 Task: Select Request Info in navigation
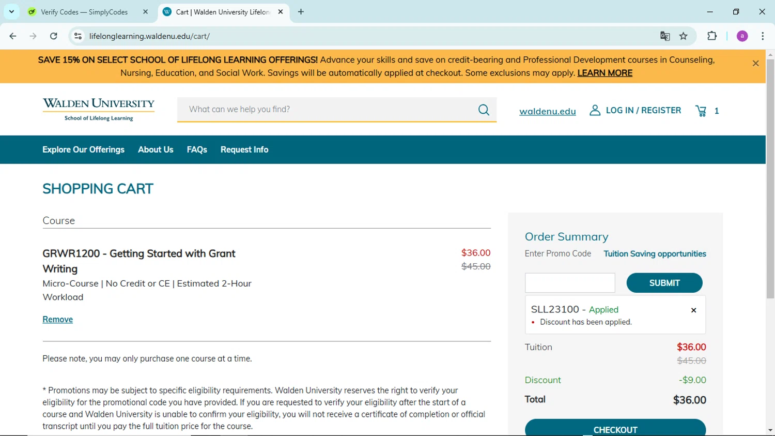(244, 149)
